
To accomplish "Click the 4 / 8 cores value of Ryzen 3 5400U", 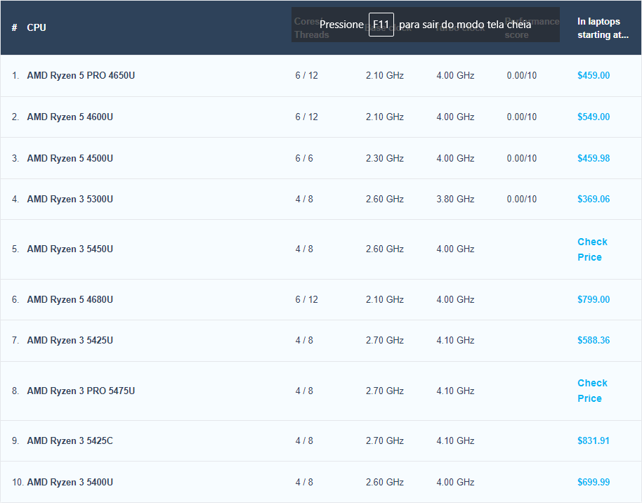I will [304, 482].
